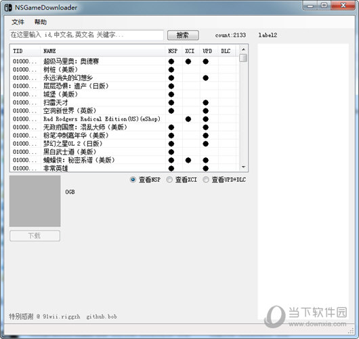Click the NSP dot for 非常英雄
359x339 pixels.
click(171, 168)
